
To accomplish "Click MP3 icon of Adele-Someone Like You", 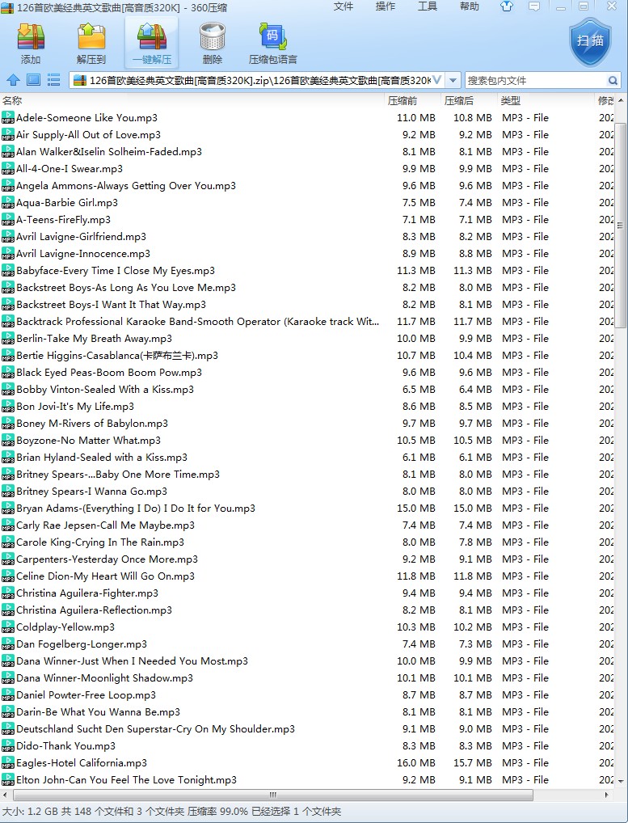I will (x=8, y=117).
